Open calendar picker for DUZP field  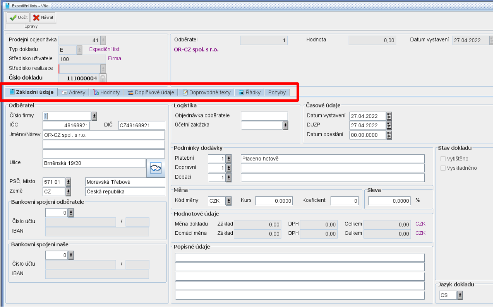pos(389,125)
